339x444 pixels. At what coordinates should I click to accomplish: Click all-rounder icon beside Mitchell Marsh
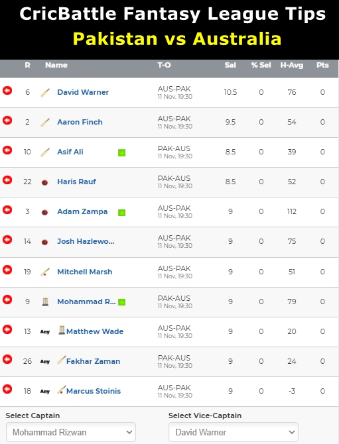tap(45, 272)
